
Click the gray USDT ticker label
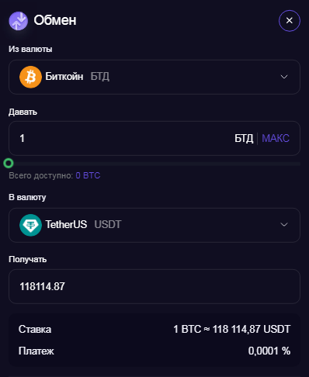[x=108, y=224]
